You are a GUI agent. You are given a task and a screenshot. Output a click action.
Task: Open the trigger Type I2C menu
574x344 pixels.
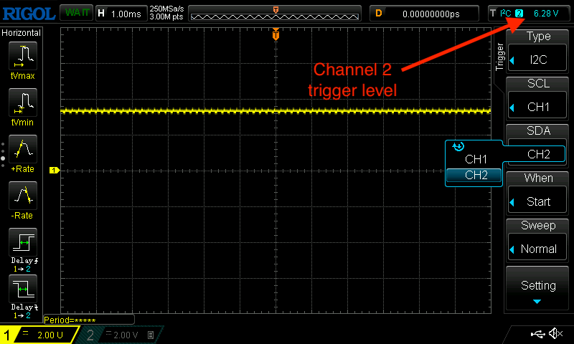(538, 51)
